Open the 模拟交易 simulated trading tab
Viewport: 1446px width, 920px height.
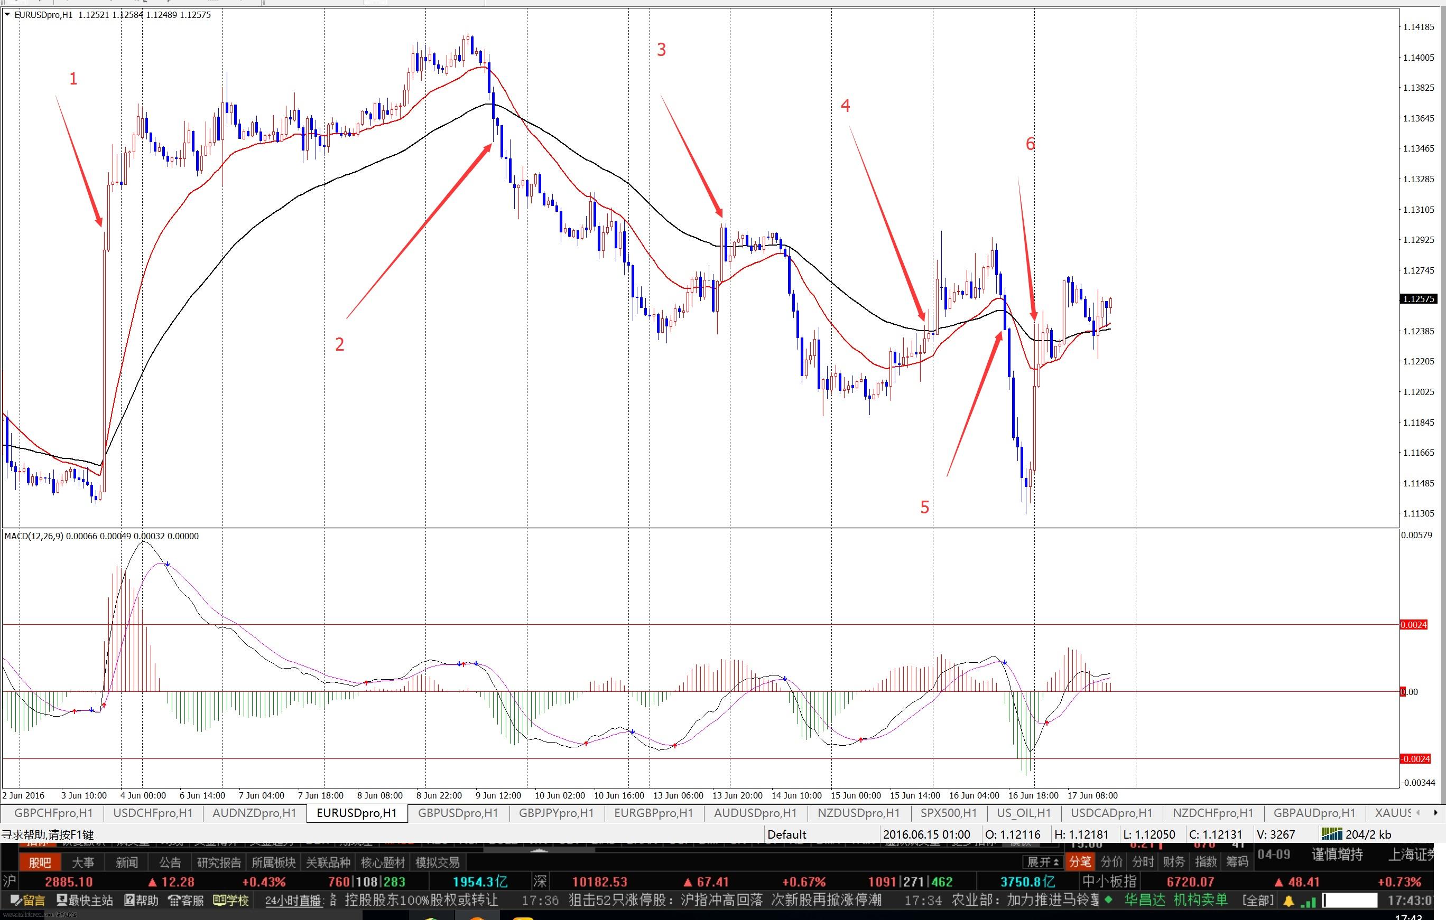click(x=438, y=862)
